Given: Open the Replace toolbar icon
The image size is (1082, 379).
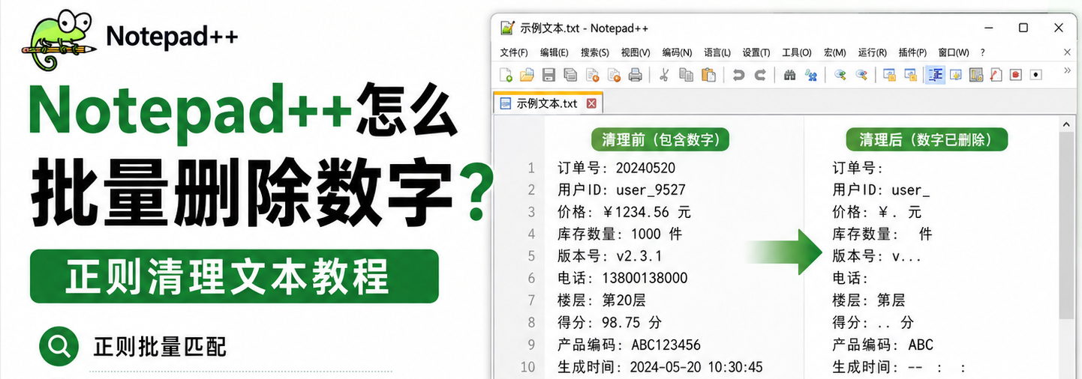Looking at the screenshot, I should [811, 74].
